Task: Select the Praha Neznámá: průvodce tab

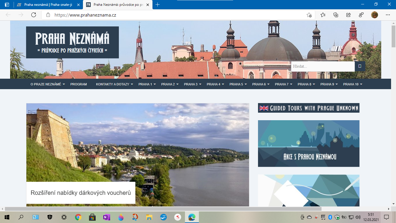Action: click(118, 5)
